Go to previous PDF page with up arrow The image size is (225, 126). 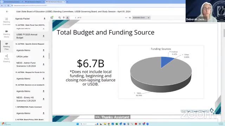pos(64,17)
